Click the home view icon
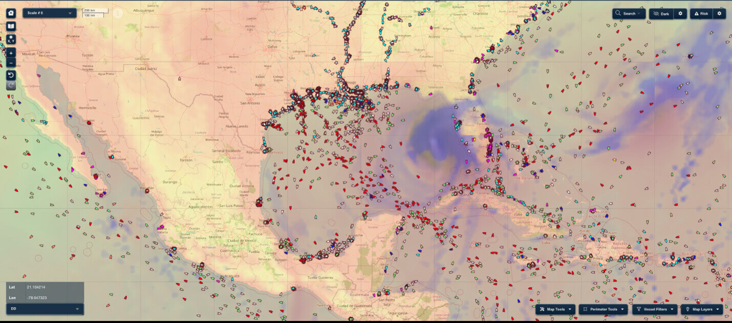 pyautogui.click(x=11, y=13)
